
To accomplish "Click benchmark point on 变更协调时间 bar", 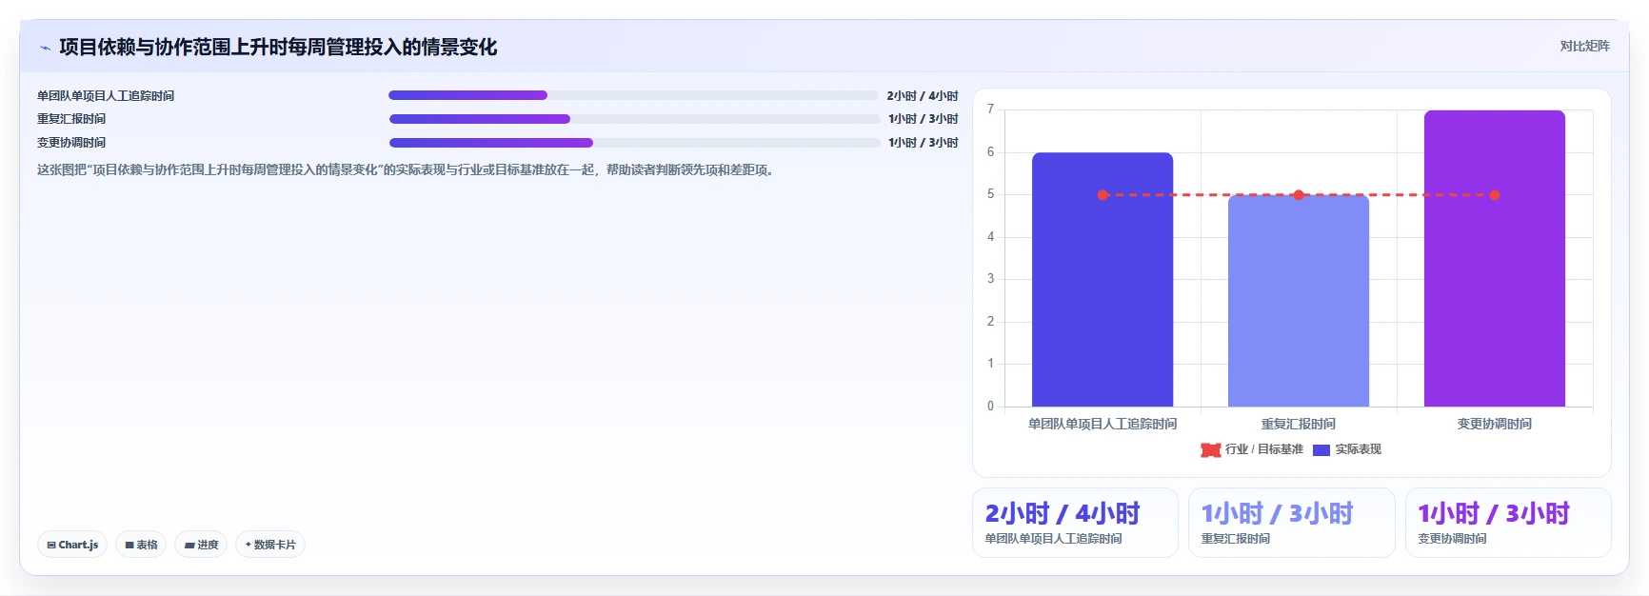I will pyautogui.click(x=1495, y=195).
